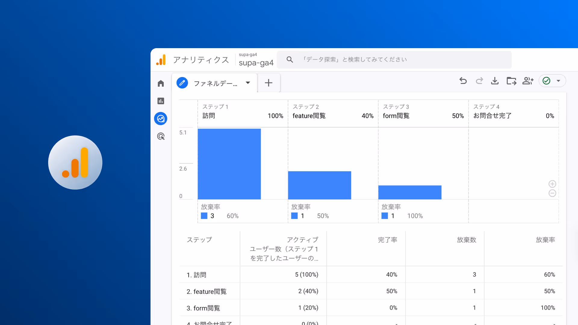Open the ファネルデー tab dropdown arrow

tap(248, 83)
